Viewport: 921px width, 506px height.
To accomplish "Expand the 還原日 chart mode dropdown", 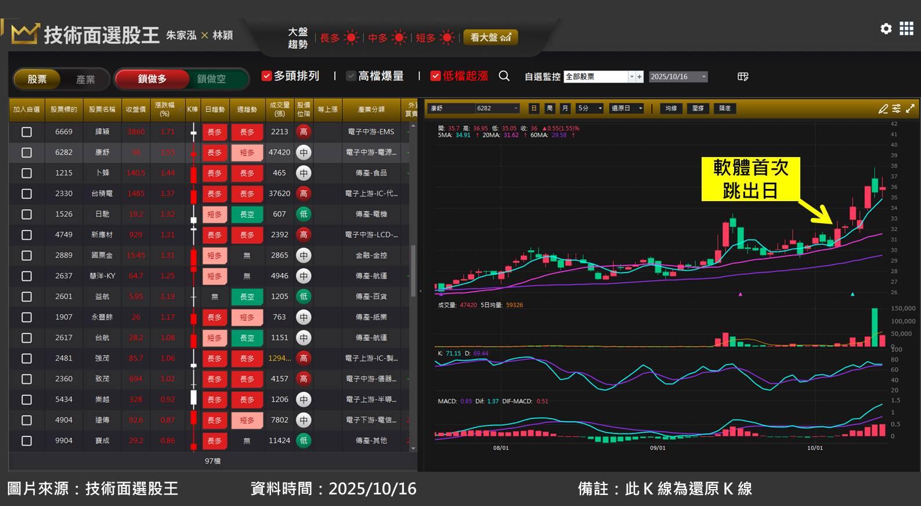I will (x=640, y=108).
